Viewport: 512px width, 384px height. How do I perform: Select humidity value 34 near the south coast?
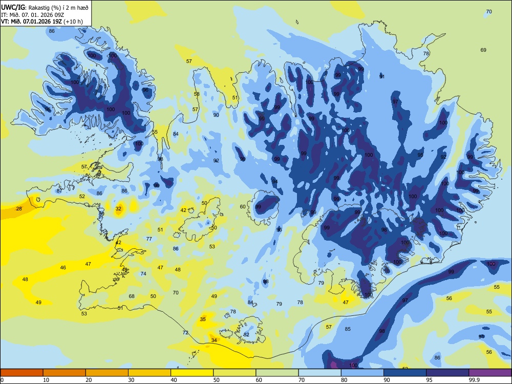coord(214,340)
